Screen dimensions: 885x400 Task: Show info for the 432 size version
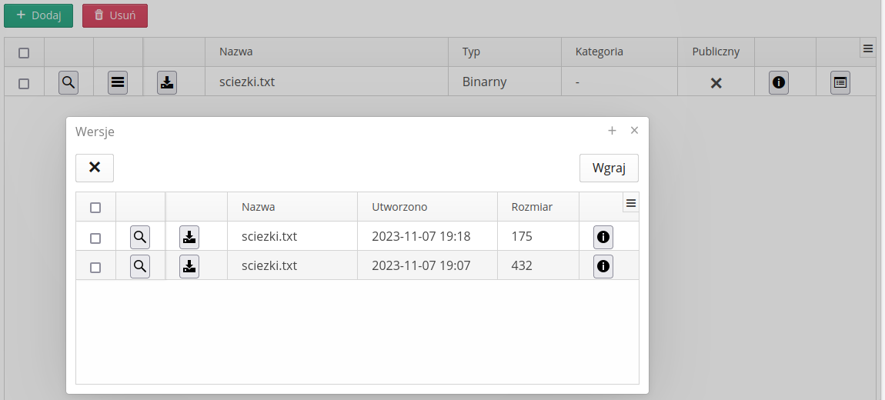coord(603,267)
